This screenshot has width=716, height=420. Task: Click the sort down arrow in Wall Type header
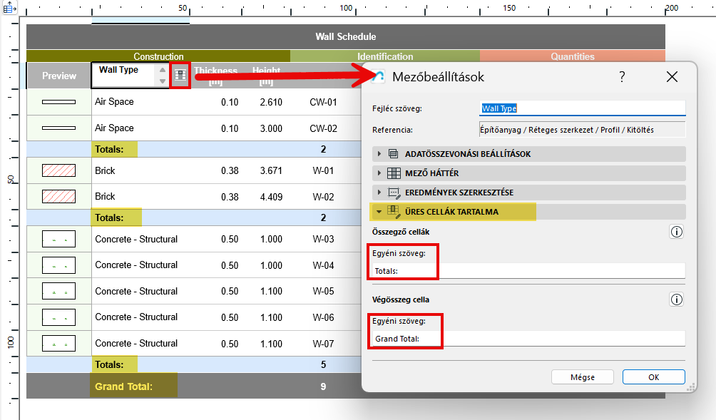163,81
